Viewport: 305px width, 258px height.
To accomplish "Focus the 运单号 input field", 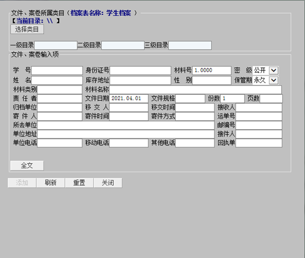I will pyautogui.click(x=259, y=117).
